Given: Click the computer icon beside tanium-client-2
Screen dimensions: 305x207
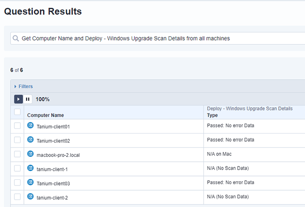Looking at the screenshot, I should (30, 196).
